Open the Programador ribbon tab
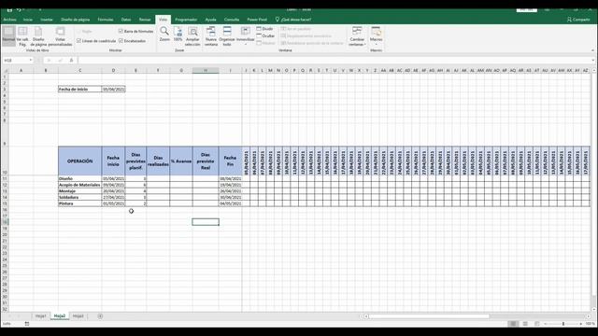The width and height of the screenshot is (598, 336). click(x=186, y=20)
